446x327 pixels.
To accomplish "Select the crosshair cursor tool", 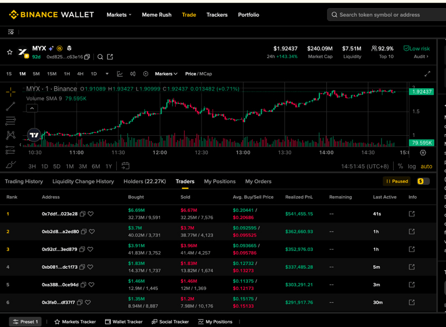I will tap(11, 92).
